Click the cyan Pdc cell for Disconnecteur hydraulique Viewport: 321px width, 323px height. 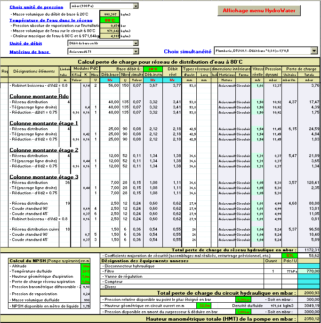(x=309, y=266)
